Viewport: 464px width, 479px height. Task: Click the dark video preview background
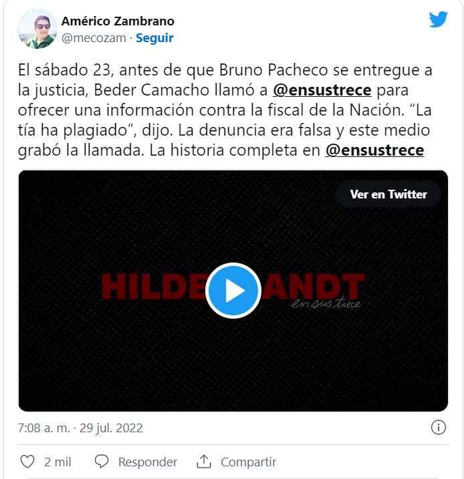(233, 367)
